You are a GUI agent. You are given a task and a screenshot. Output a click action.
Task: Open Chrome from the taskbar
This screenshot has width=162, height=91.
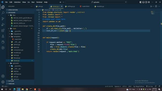[27, 89]
